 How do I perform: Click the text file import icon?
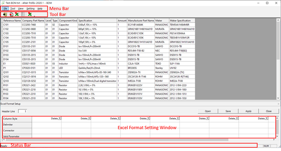click(11, 14)
